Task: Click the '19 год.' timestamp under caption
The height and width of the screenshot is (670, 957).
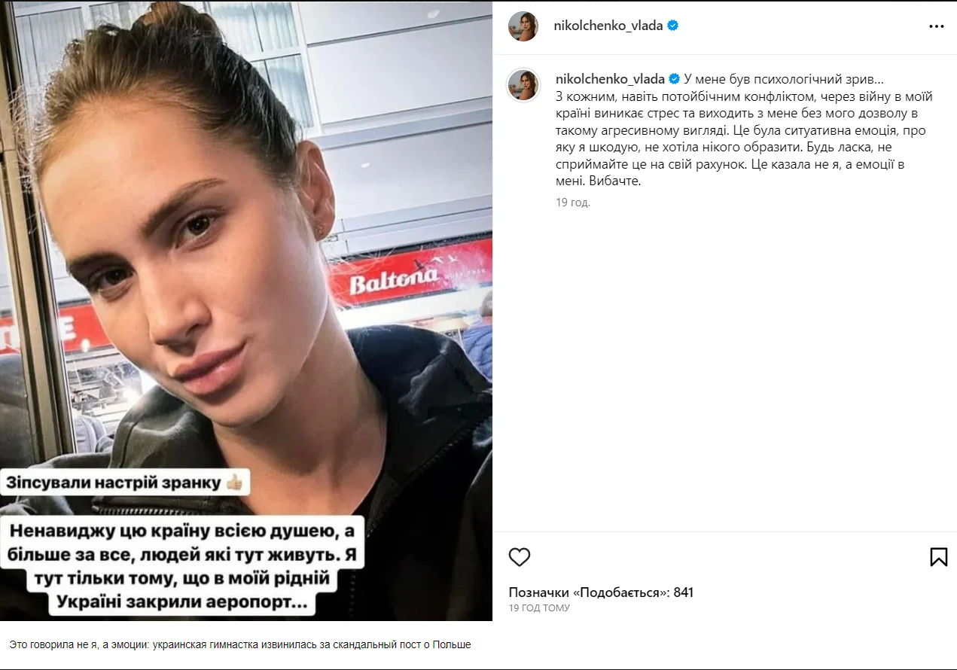Action: (x=572, y=203)
